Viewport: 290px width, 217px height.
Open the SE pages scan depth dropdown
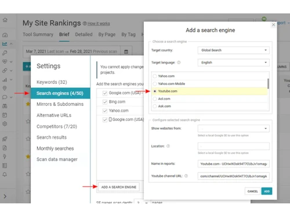[142, 201]
